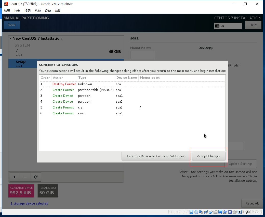The image size is (265, 217).
Task: Click the Help! button
Action: click(x=253, y=25)
